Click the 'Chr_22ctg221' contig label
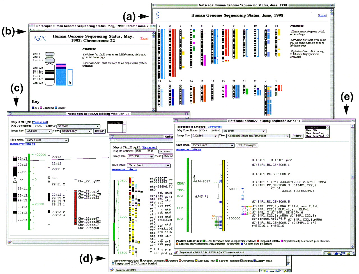 (x=89, y=181)
